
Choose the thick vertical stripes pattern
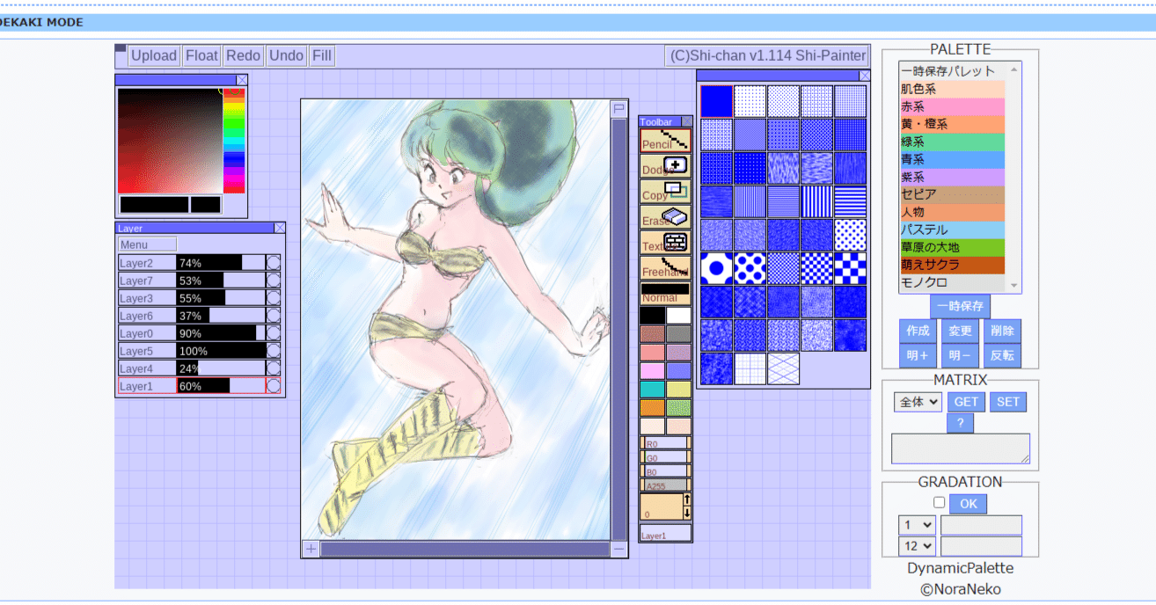pyautogui.click(x=816, y=201)
